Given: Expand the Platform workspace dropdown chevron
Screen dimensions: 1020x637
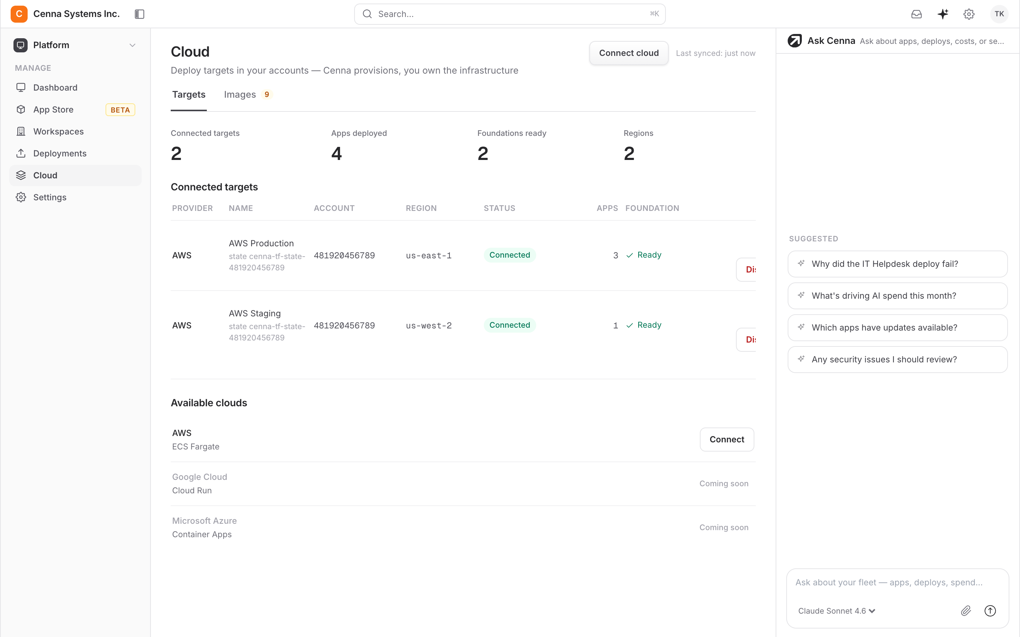Looking at the screenshot, I should tap(132, 45).
